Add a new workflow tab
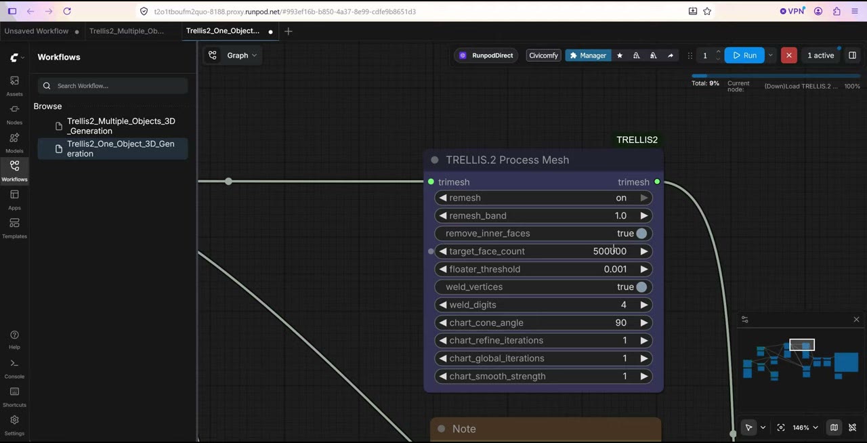 pyautogui.click(x=289, y=31)
